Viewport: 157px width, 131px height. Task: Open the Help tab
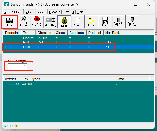80,12
